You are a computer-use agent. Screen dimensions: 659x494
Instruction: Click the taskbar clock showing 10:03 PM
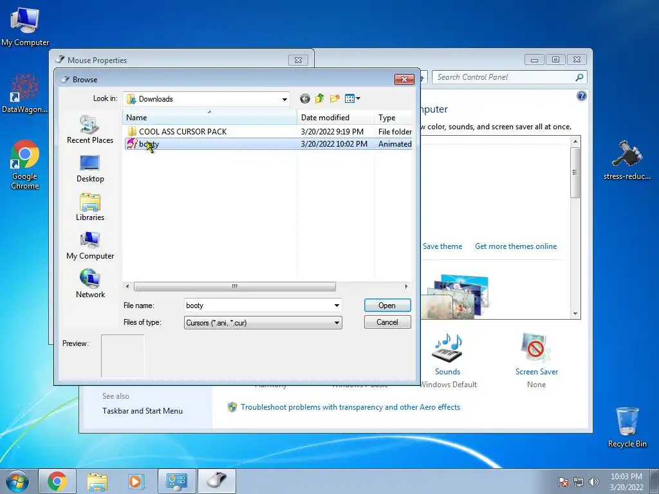coord(626,482)
